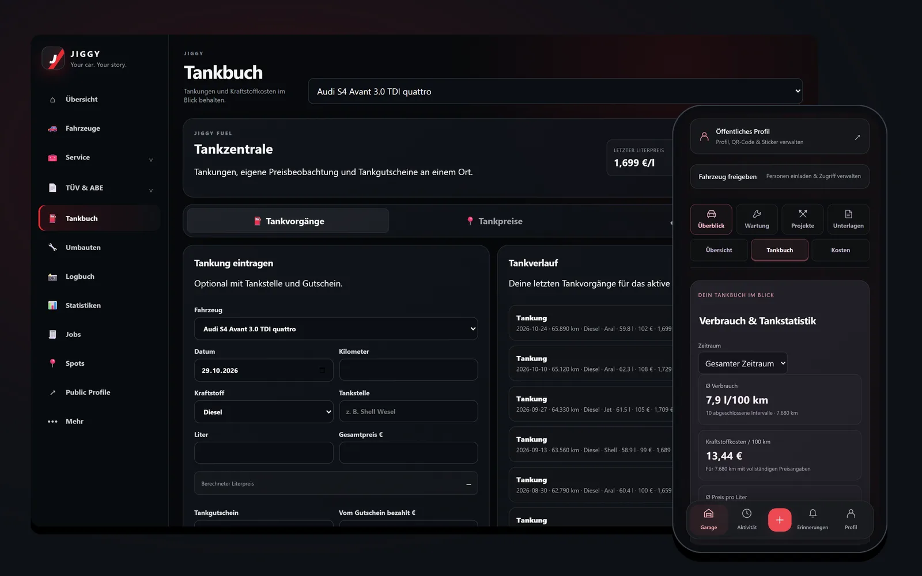Viewport: 922px width, 576px height.
Task: Click the JIGGY logo icon
Action: pyautogui.click(x=53, y=58)
